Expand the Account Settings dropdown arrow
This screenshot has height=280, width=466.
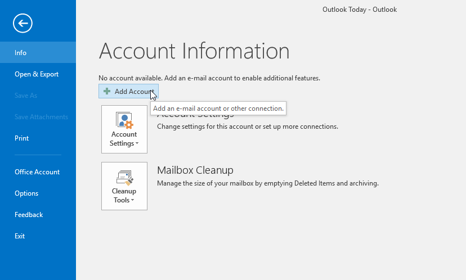coord(137,143)
